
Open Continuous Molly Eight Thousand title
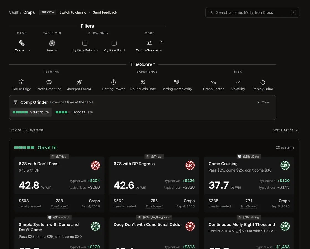click(x=242, y=224)
